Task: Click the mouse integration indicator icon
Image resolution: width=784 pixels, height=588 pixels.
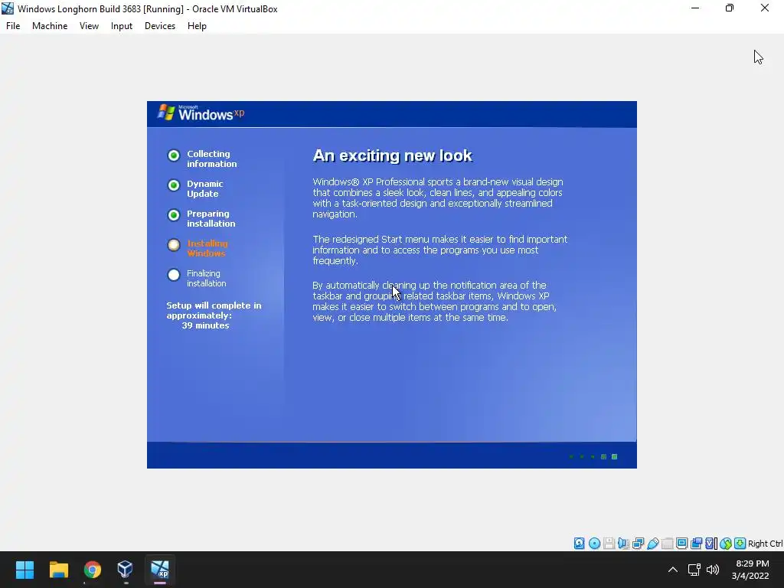Action: coord(726,543)
